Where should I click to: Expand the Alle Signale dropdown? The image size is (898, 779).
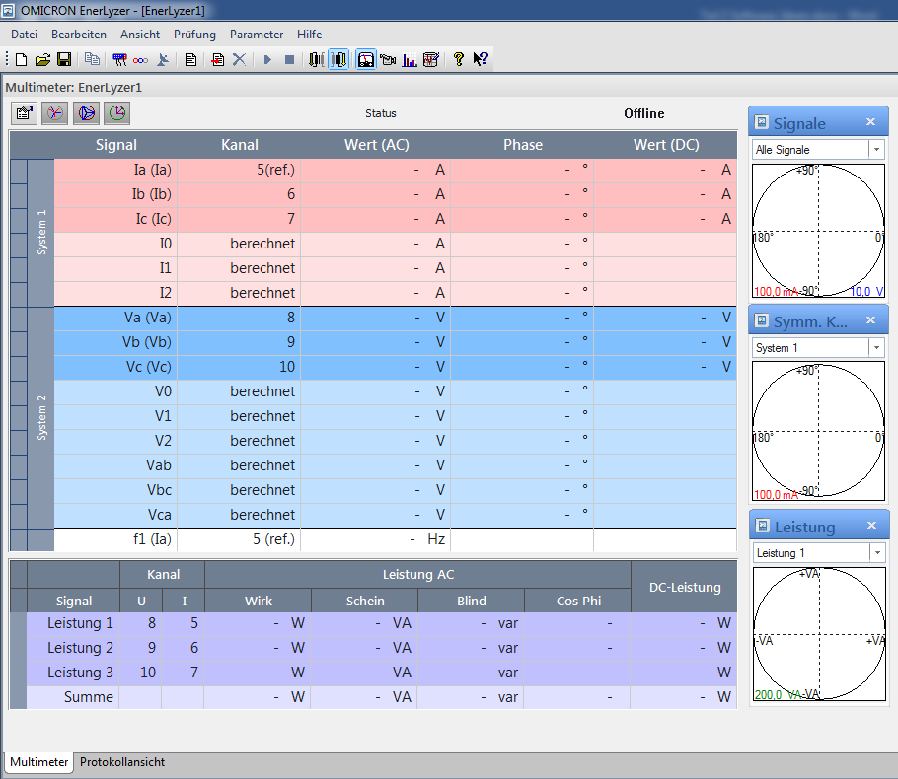[876, 149]
